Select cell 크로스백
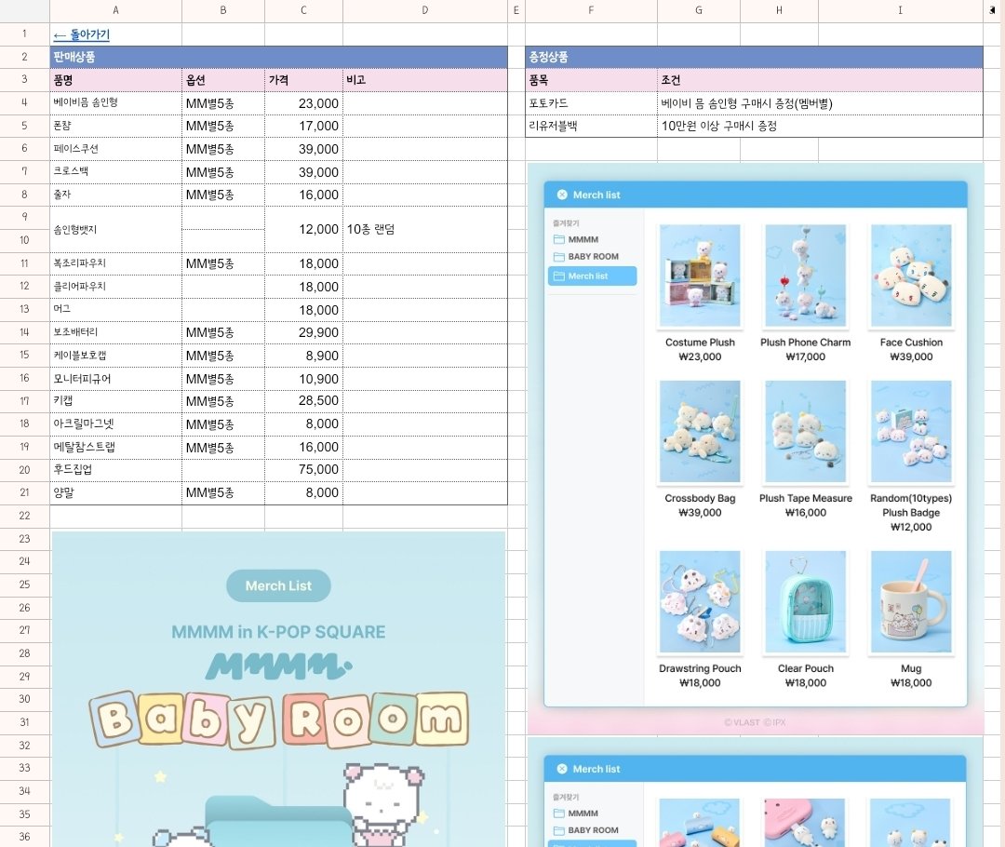This screenshot has width=1005, height=847. [x=115, y=172]
